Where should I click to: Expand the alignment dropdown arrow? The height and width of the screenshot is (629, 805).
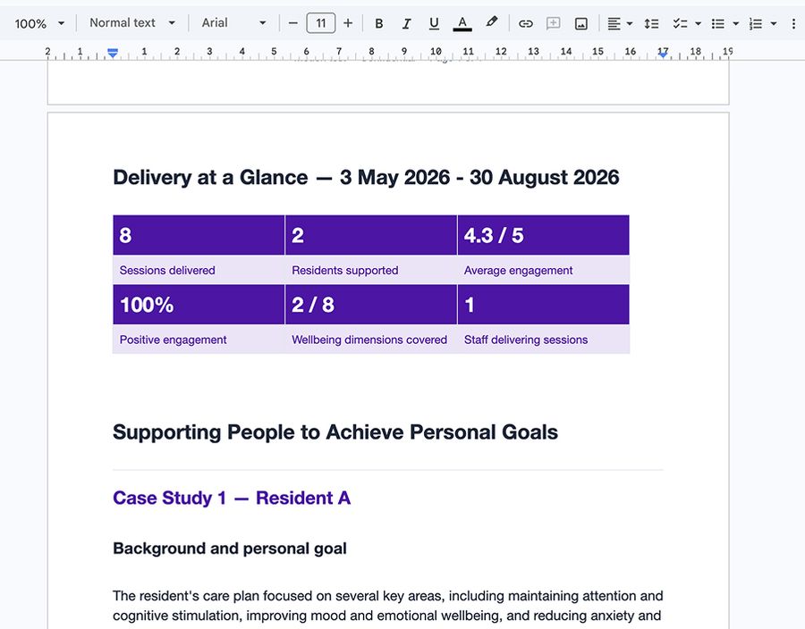pos(630,23)
